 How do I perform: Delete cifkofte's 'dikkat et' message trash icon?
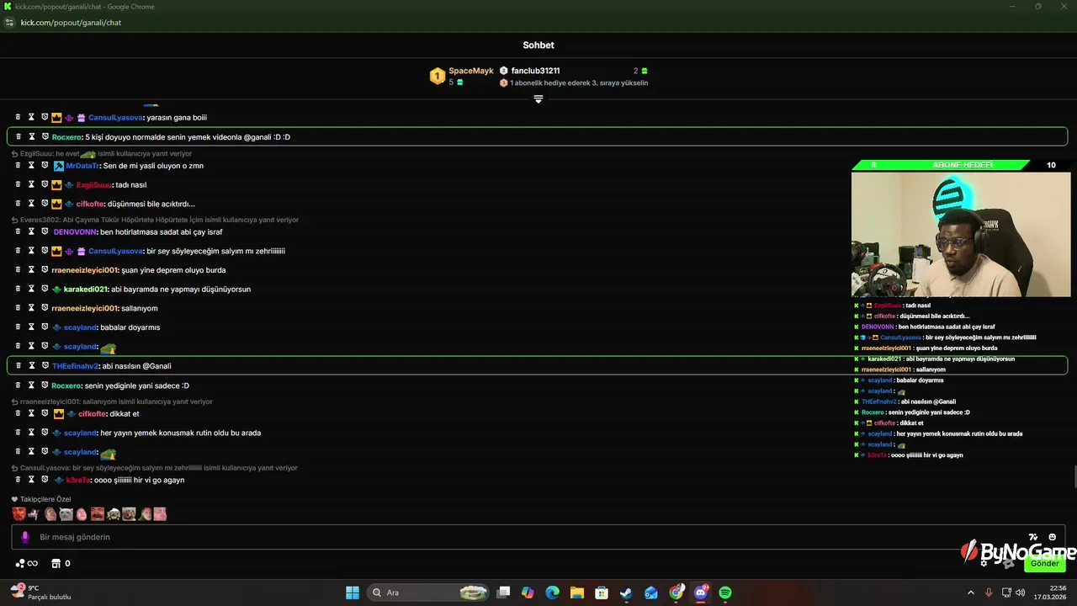(18, 413)
